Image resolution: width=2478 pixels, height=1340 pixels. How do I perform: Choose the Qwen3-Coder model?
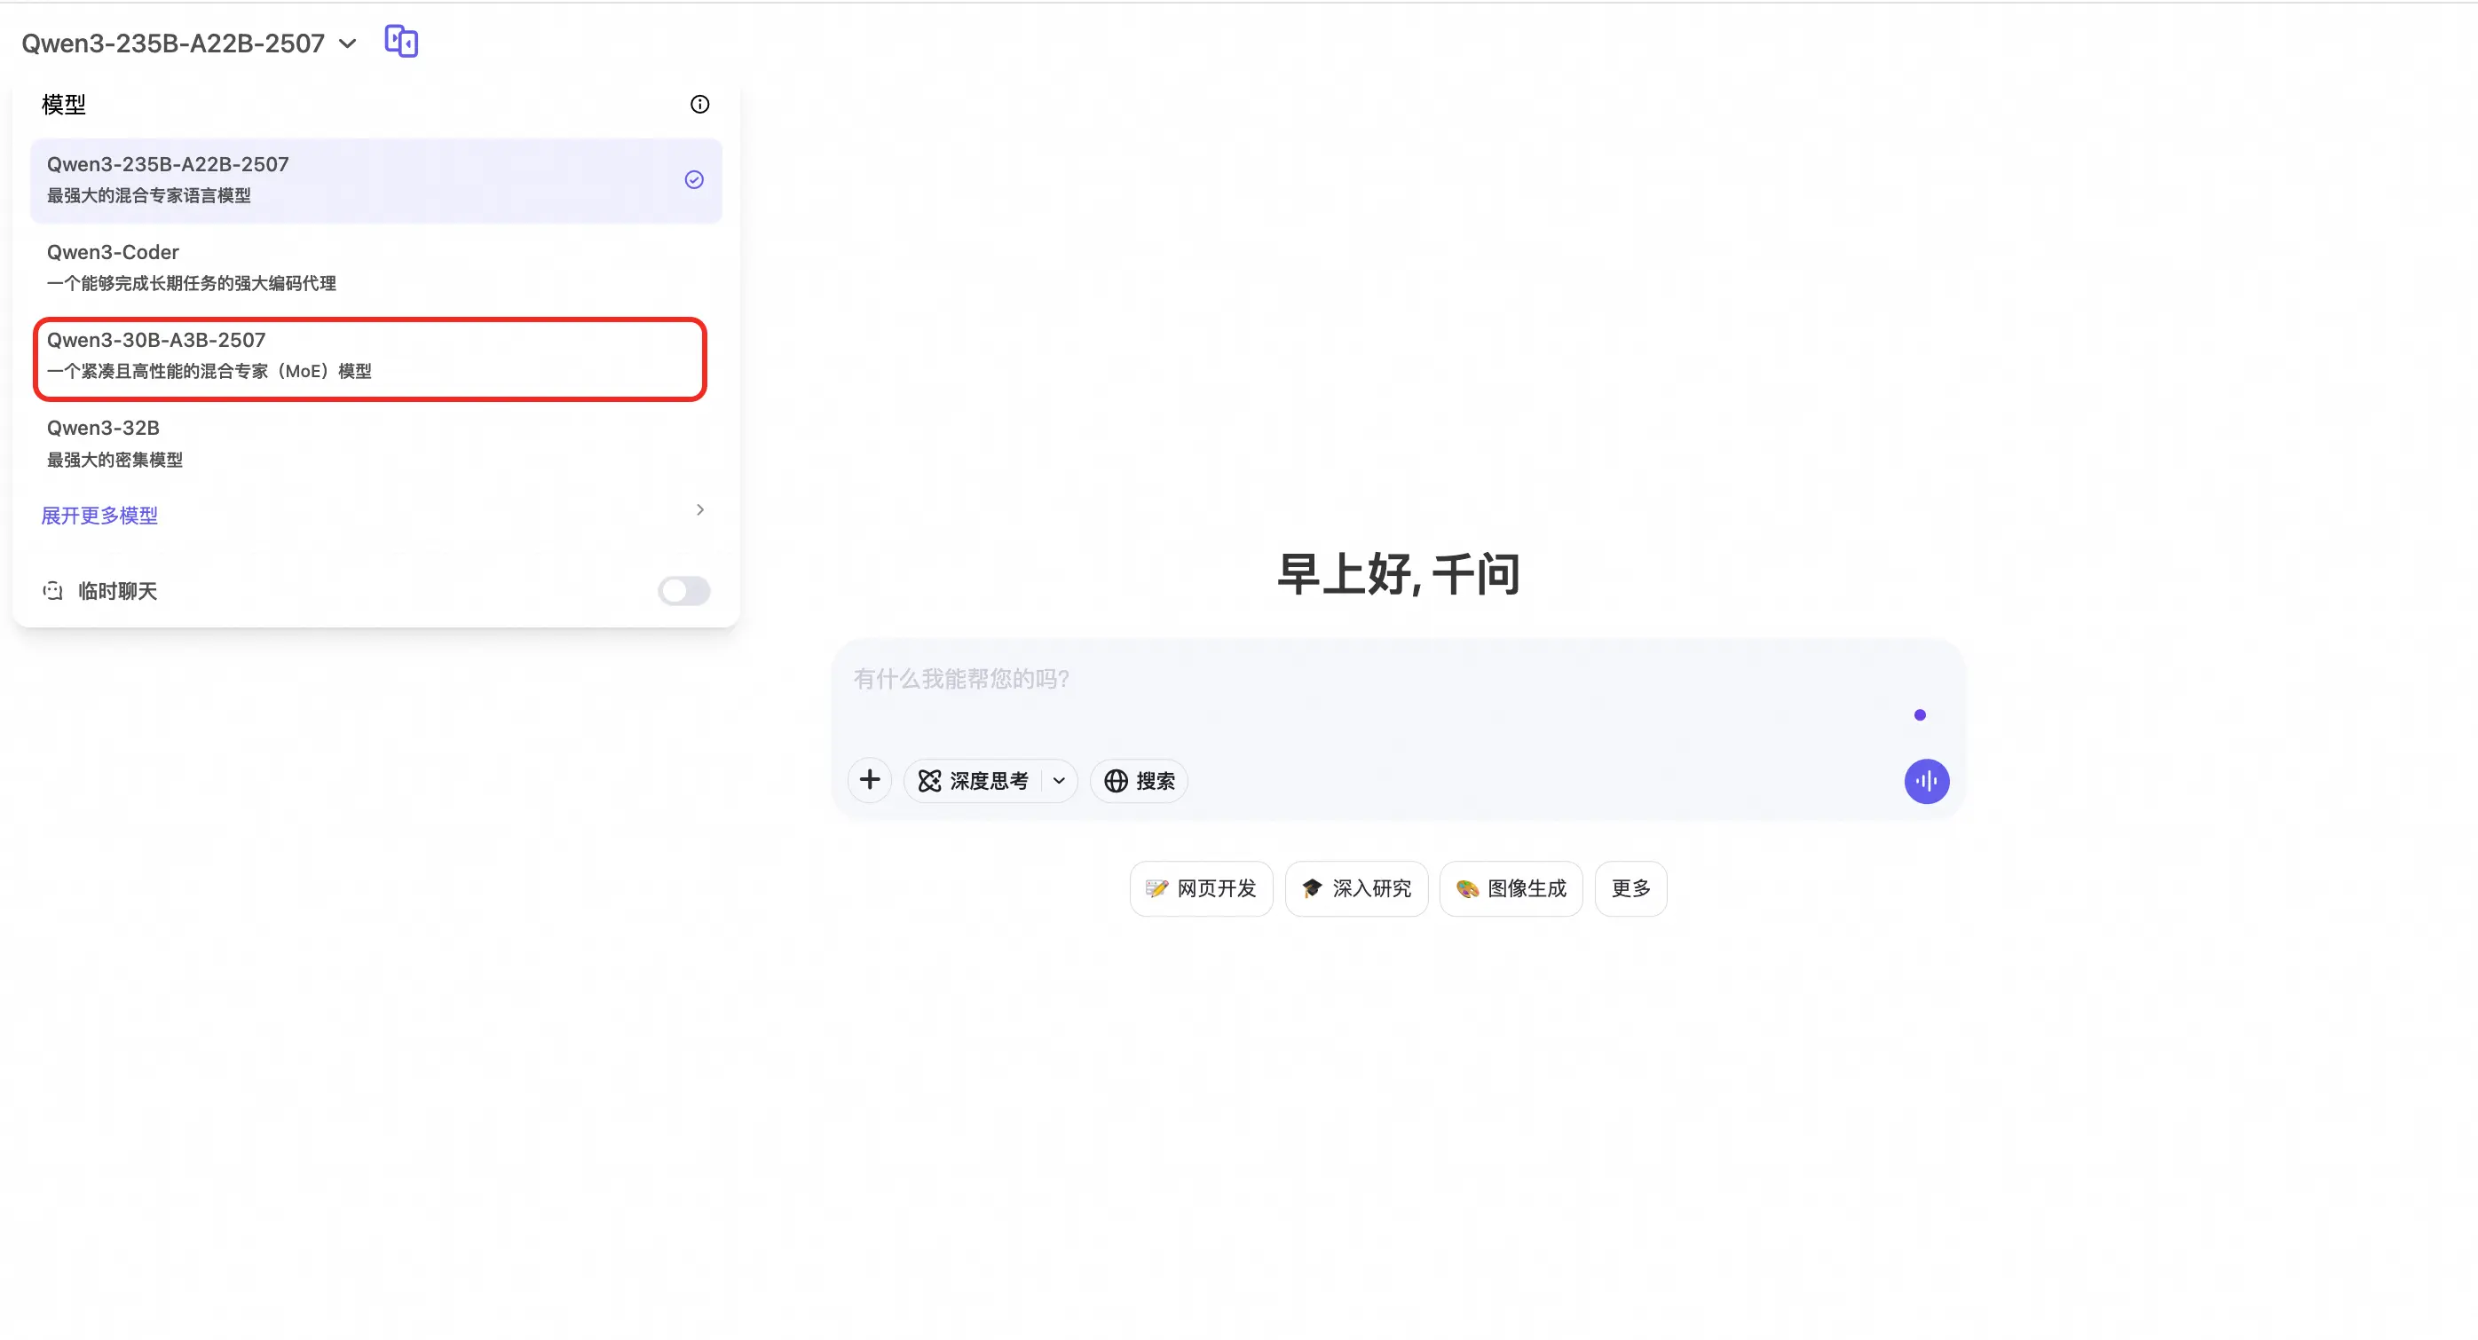pos(376,266)
